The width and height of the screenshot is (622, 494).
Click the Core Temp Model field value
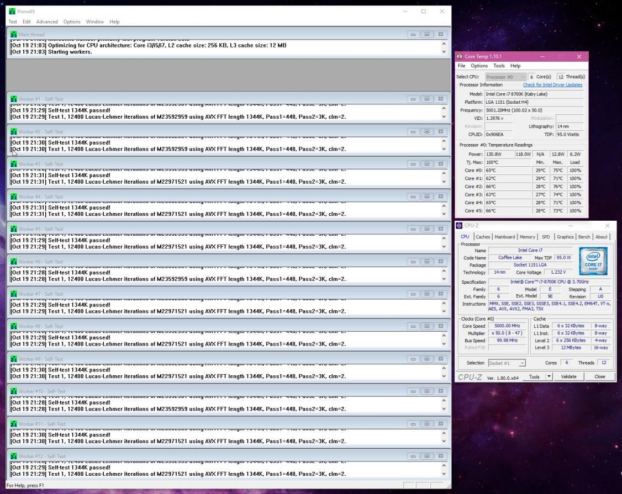tap(534, 94)
